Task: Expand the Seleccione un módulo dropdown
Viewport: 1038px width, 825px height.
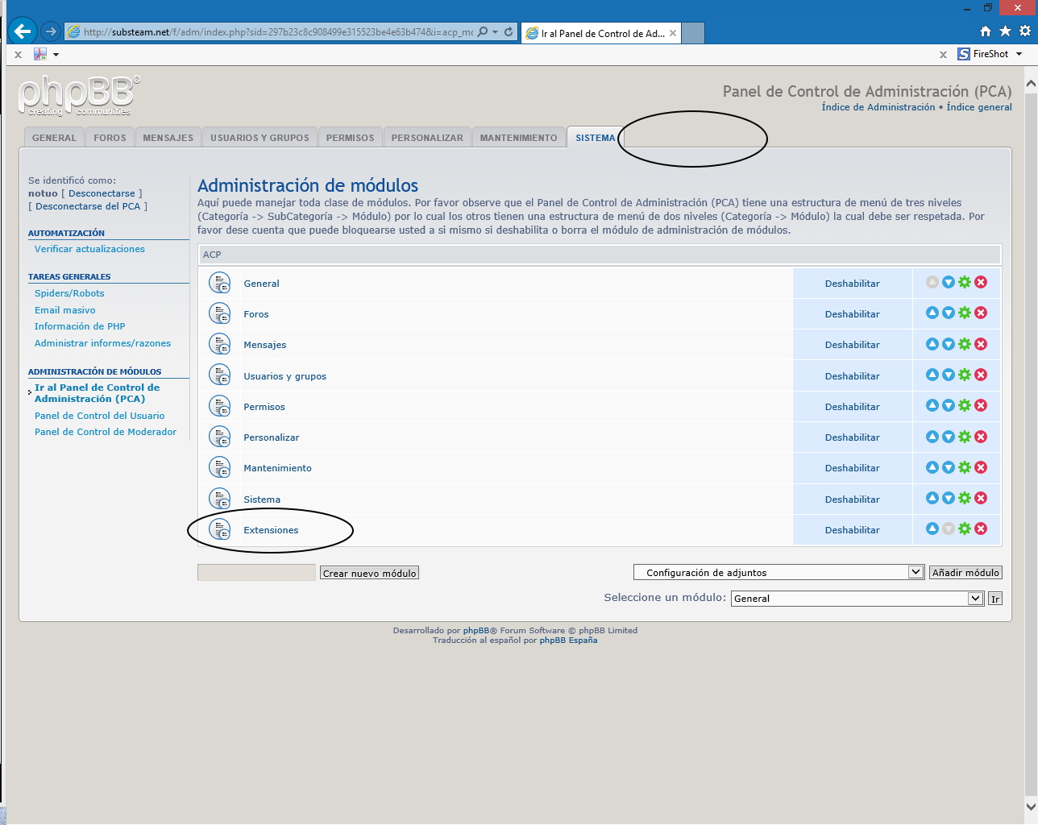Action: 975,599
